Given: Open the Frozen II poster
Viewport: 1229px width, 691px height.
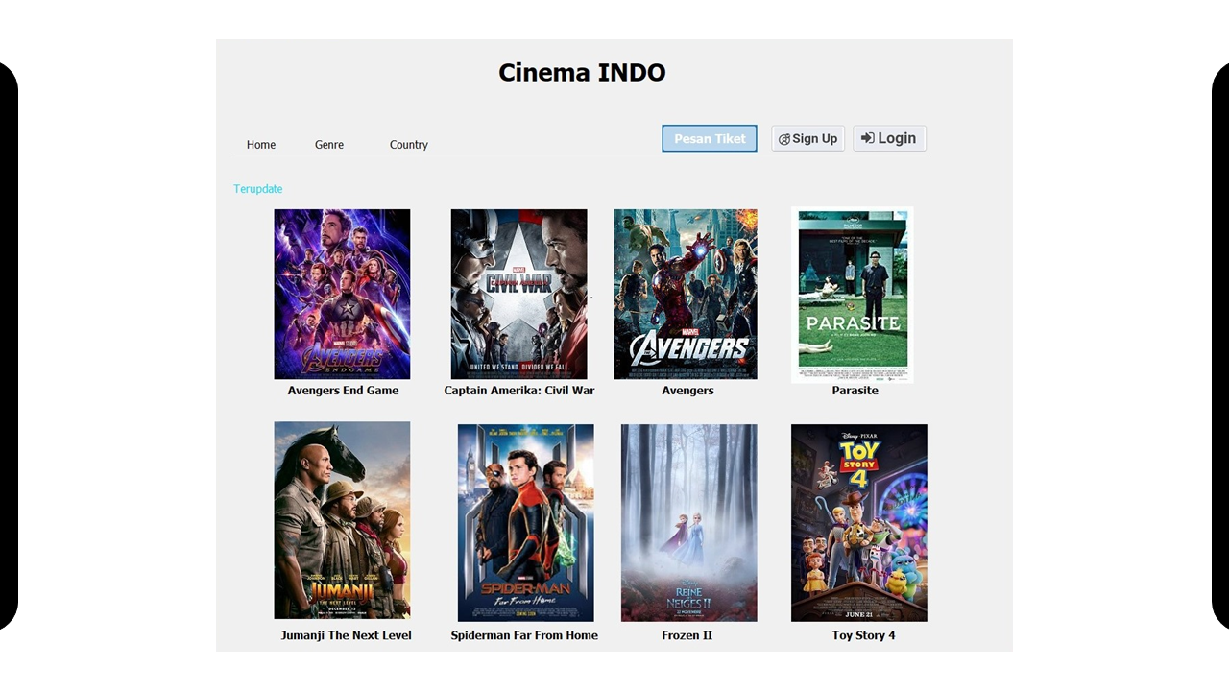Looking at the screenshot, I should point(688,522).
